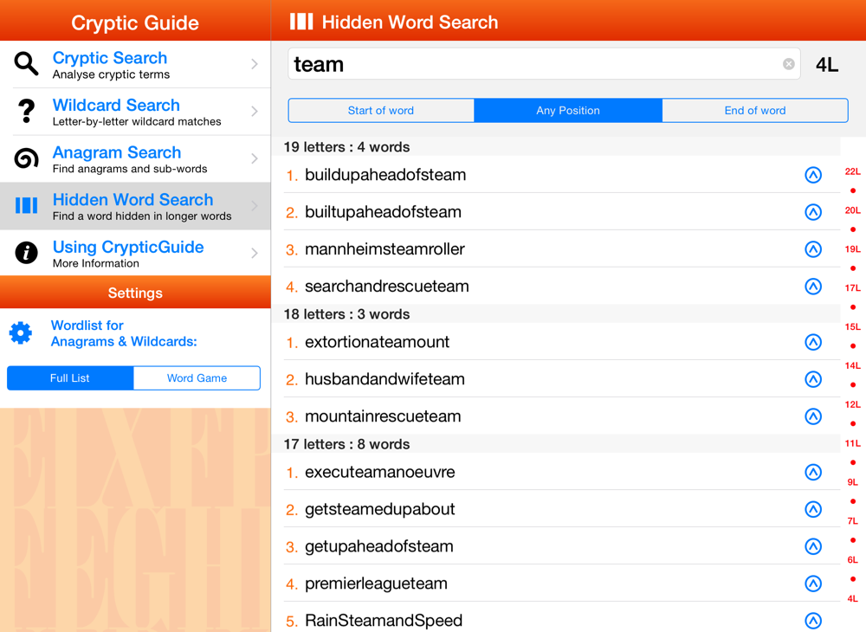Jump to 22L in the length index

click(853, 171)
